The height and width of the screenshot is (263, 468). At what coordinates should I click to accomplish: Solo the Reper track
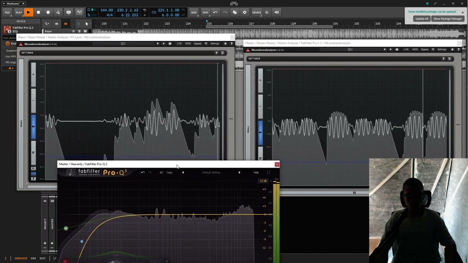pos(79,31)
